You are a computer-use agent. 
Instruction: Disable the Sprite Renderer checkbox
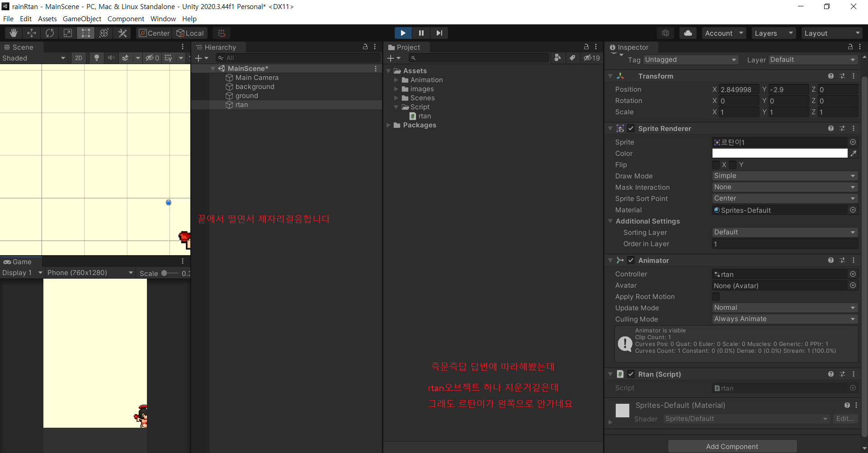click(631, 128)
